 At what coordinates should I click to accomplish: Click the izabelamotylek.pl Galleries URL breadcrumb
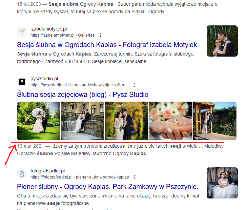pos(63,35)
